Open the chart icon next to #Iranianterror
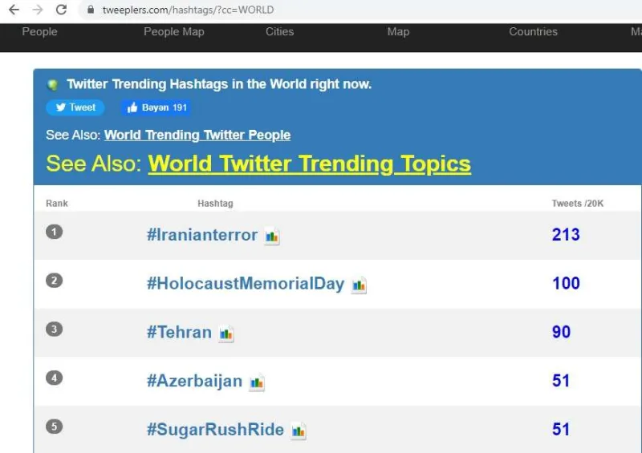The width and height of the screenshot is (642, 453). (x=272, y=236)
